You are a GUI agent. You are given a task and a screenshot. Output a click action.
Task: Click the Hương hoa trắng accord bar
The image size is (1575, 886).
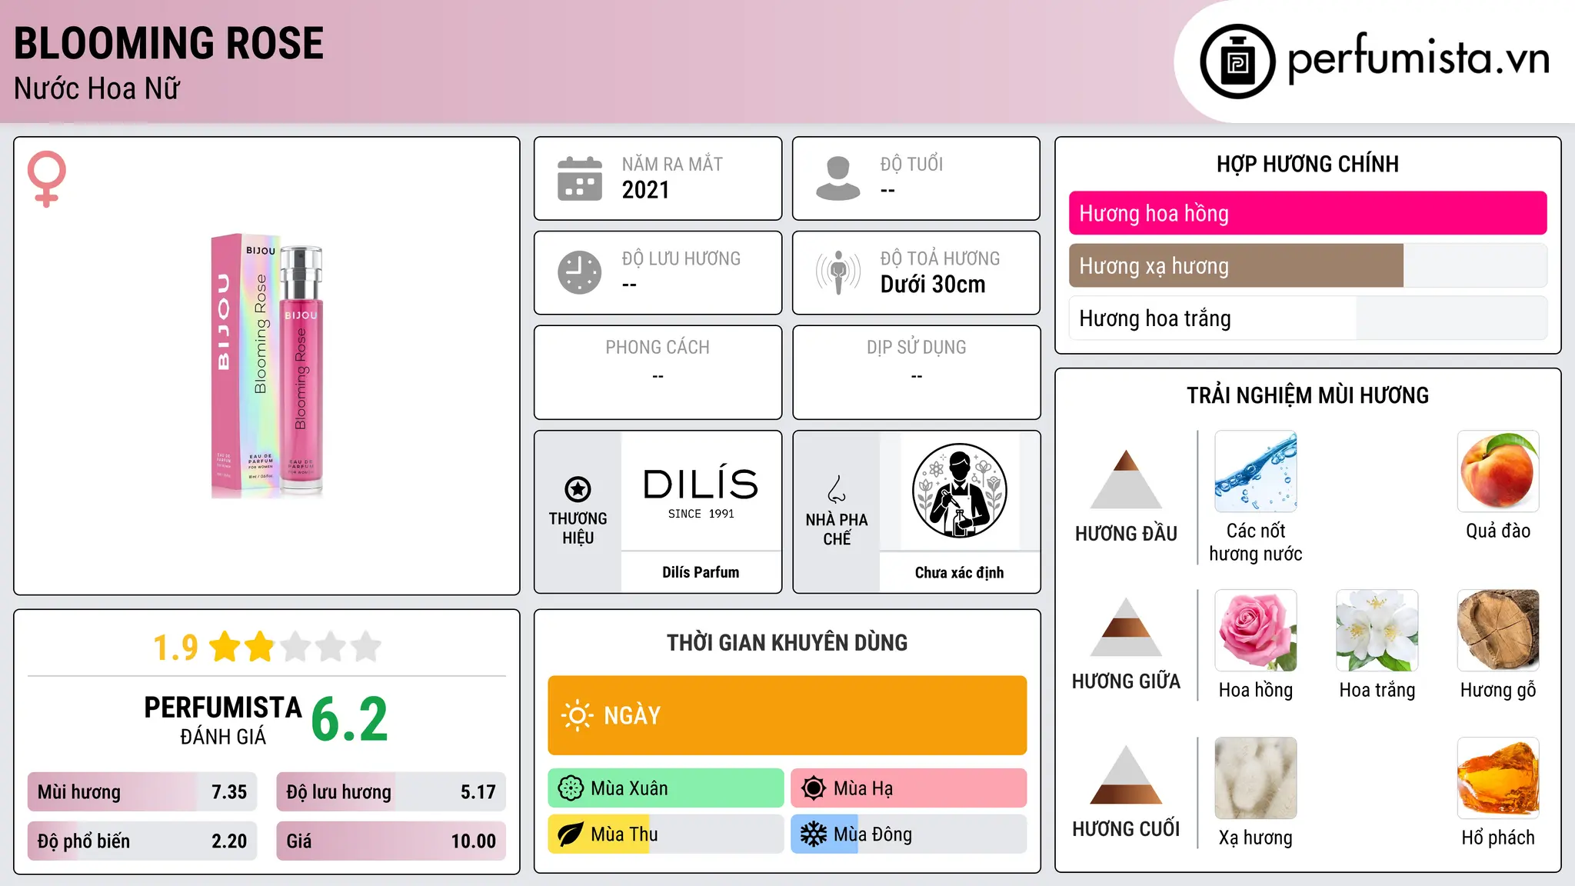pos(1308,318)
